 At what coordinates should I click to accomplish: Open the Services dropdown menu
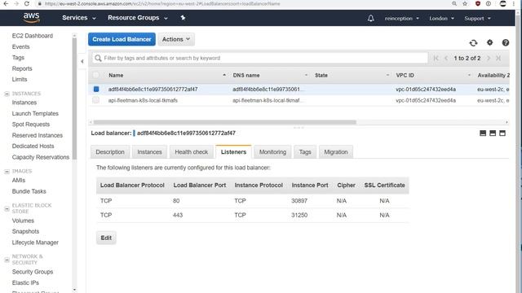[79, 18]
